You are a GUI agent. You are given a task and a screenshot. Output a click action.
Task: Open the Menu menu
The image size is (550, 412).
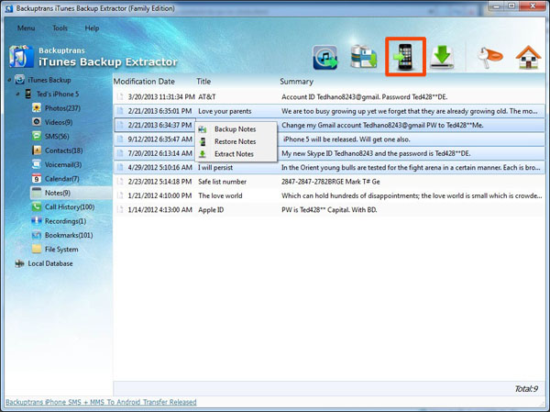pyautogui.click(x=26, y=28)
